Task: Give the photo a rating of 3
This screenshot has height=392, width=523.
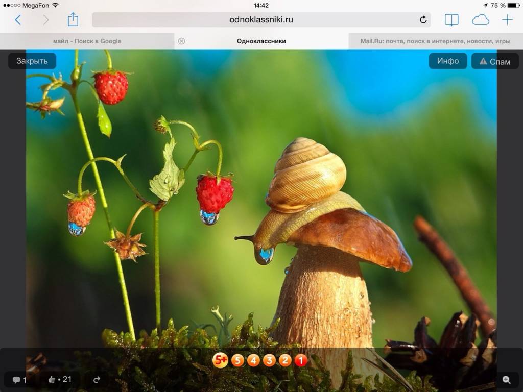Action: coord(269,360)
